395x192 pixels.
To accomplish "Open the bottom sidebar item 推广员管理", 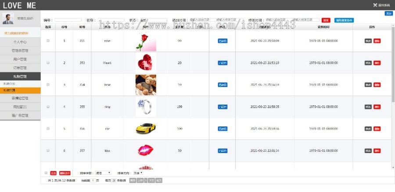I will coord(20,116).
